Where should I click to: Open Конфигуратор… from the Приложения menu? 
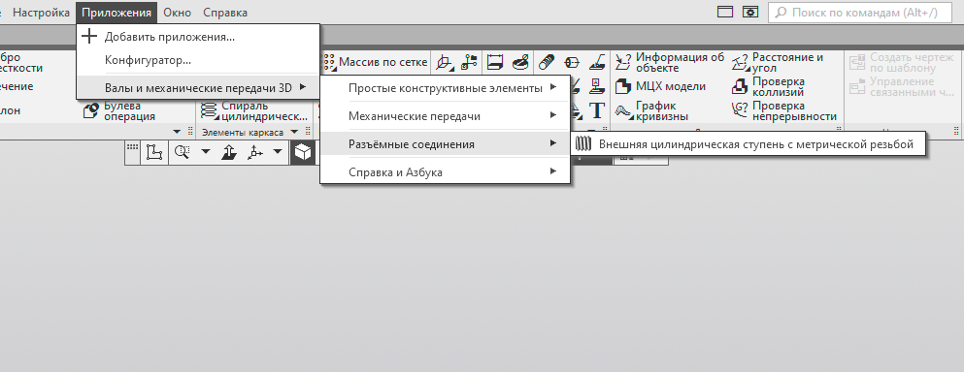point(198,60)
